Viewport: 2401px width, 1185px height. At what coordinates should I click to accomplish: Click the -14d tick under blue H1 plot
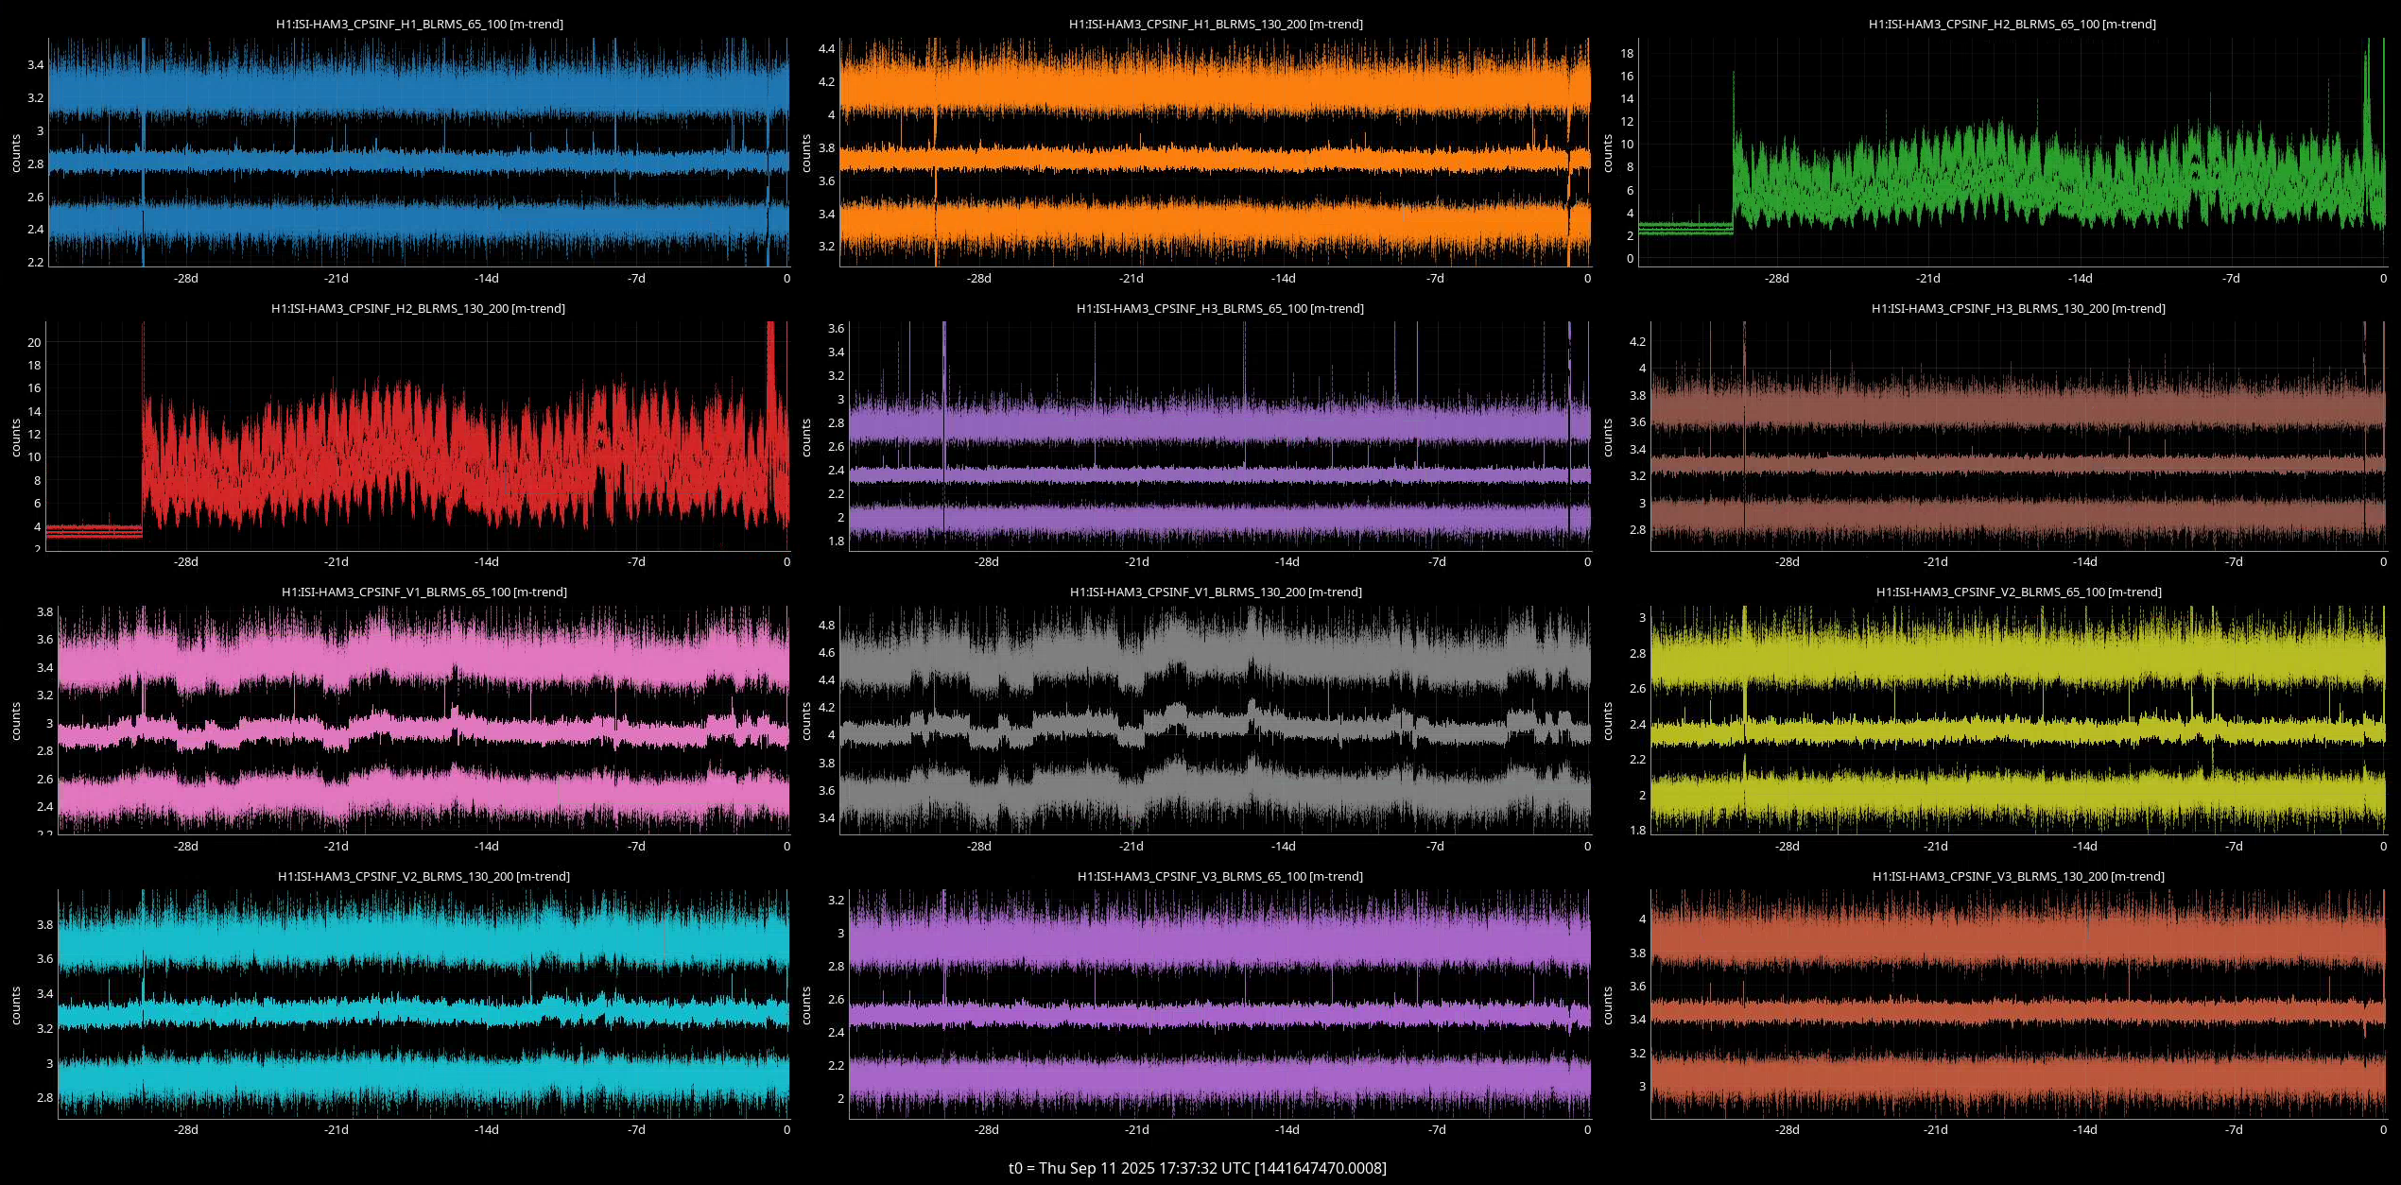pyautogui.click(x=486, y=279)
